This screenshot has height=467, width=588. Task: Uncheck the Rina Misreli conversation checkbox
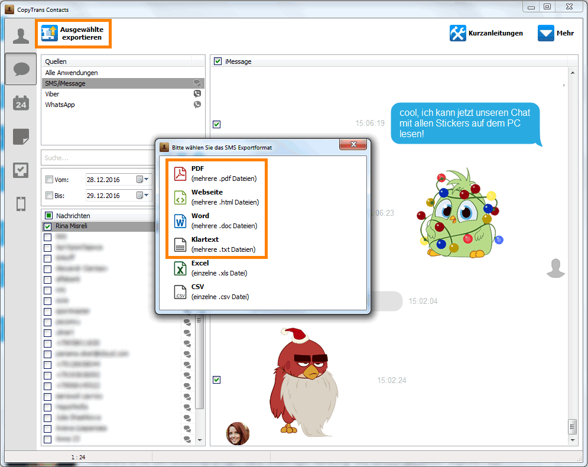(48, 226)
